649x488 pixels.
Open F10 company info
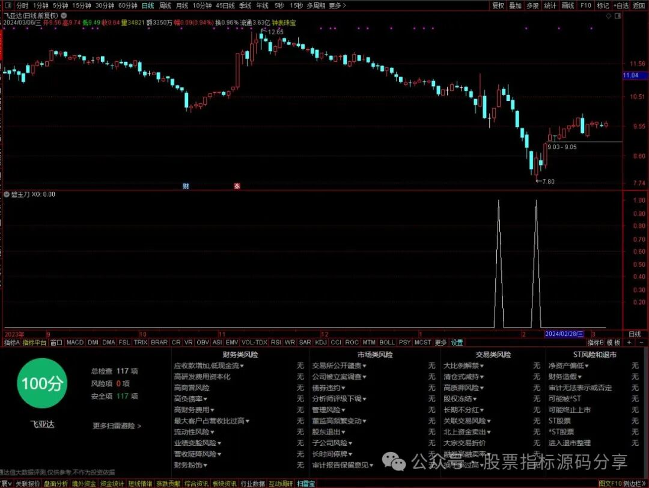point(586,5)
